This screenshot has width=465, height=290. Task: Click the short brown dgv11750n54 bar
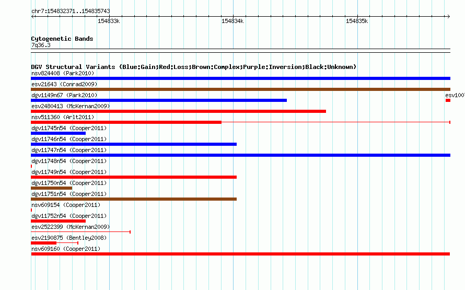click(x=52, y=188)
